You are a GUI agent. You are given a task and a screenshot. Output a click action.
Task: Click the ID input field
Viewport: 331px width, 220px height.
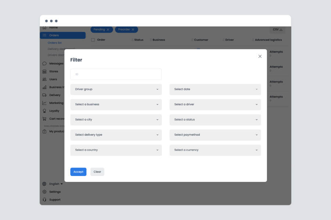tap(116, 74)
